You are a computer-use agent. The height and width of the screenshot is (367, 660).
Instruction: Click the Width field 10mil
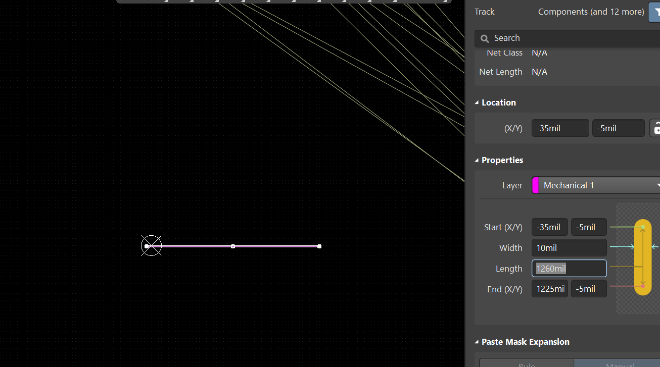[569, 248]
